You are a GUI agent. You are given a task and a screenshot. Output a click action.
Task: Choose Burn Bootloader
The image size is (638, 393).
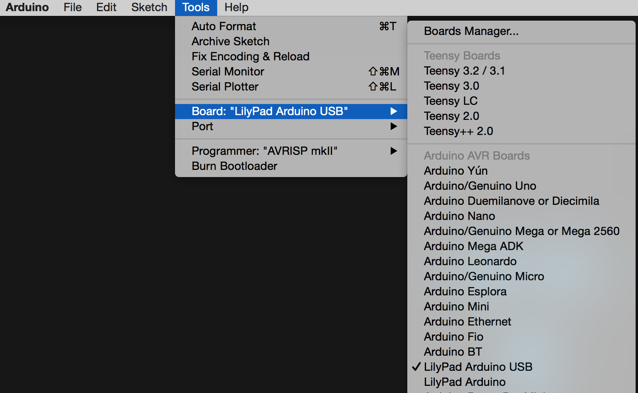(x=235, y=166)
